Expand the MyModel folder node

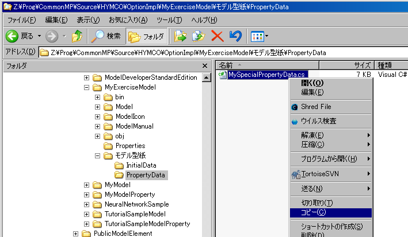tap(87, 185)
